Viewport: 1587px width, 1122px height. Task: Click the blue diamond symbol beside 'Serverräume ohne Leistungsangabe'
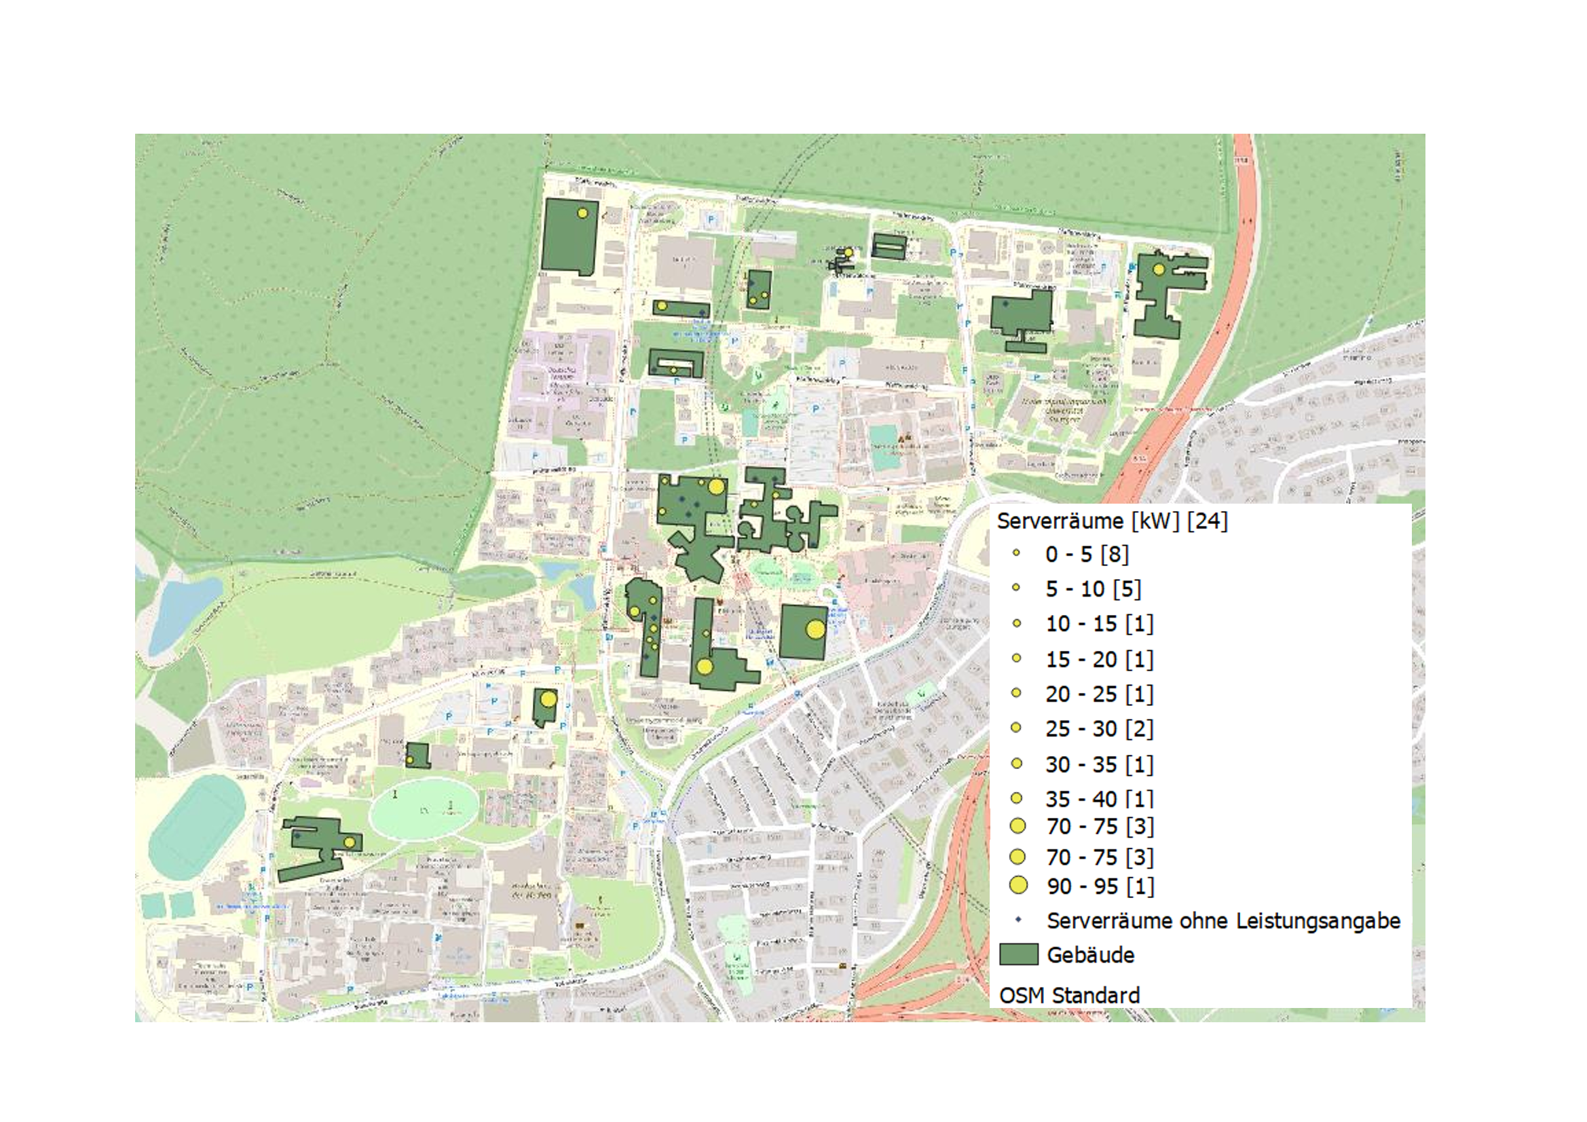(x=1018, y=920)
